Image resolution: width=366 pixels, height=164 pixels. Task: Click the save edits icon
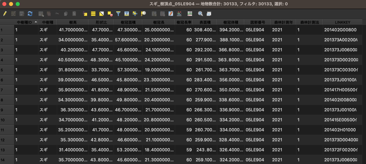tap(22, 14)
